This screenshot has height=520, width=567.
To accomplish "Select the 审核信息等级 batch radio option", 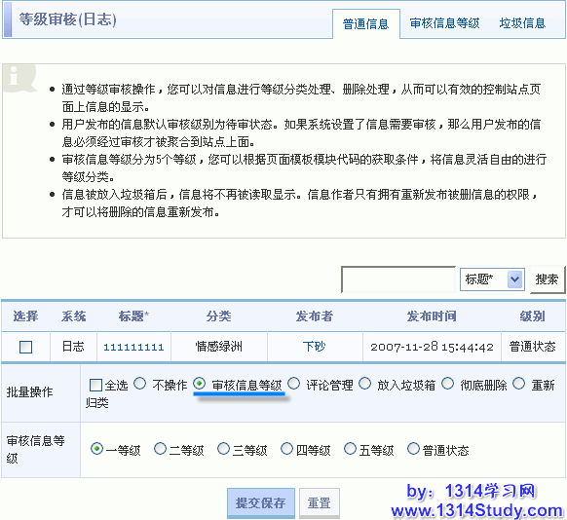I will [x=200, y=384].
